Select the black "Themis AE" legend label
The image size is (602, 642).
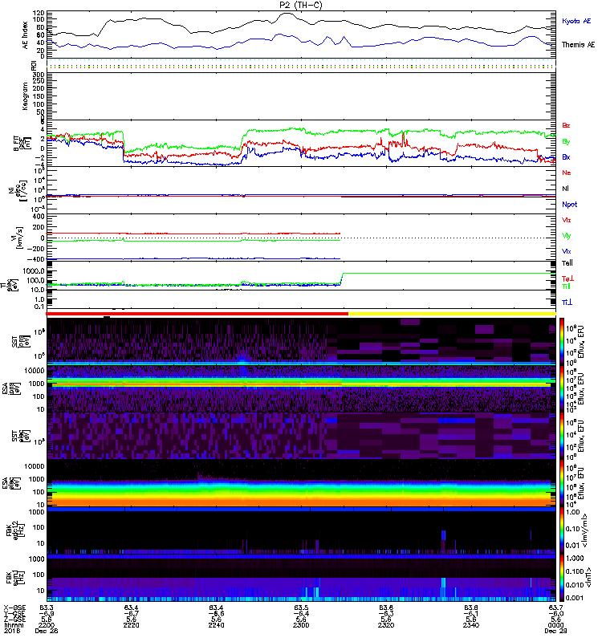click(578, 45)
